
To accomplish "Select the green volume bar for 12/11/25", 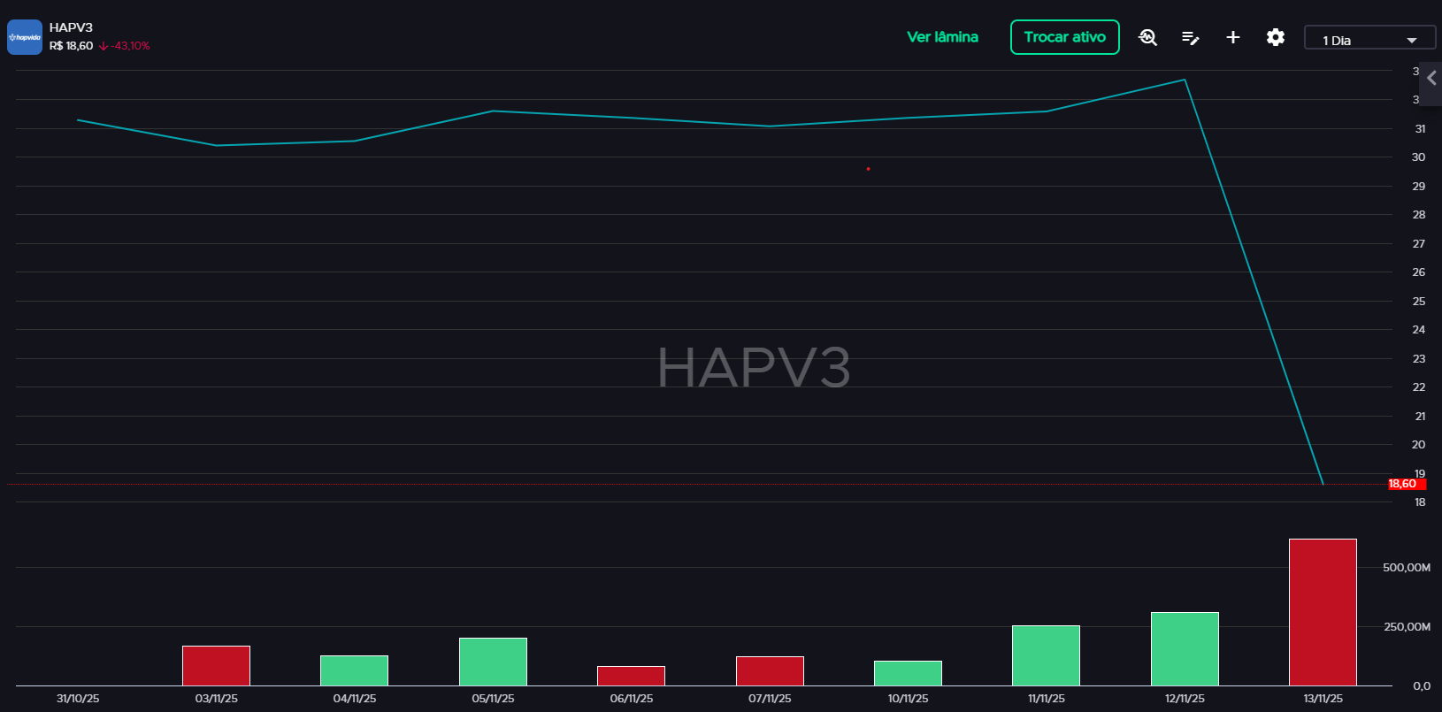I will (1185, 648).
